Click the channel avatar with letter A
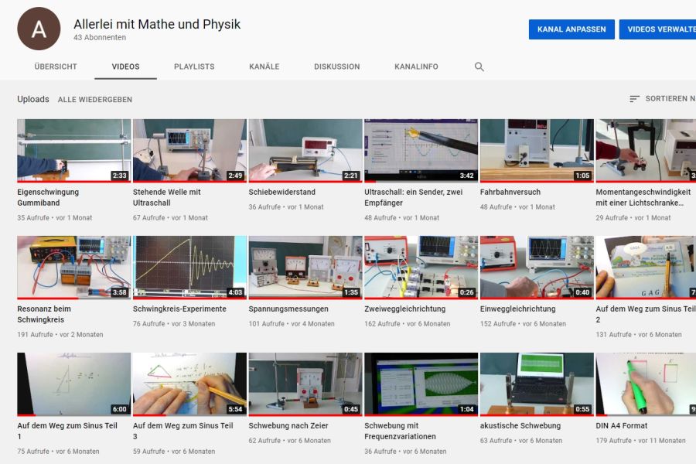This screenshot has height=464, width=696. [x=39, y=29]
